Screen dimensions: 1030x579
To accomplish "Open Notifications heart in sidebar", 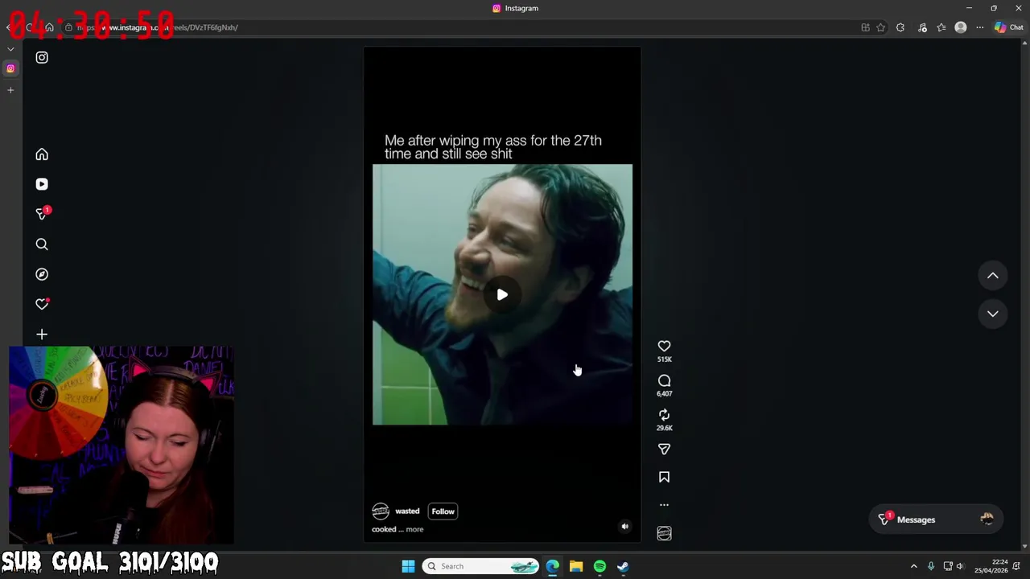I will pyautogui.click(x=42, y=304).
